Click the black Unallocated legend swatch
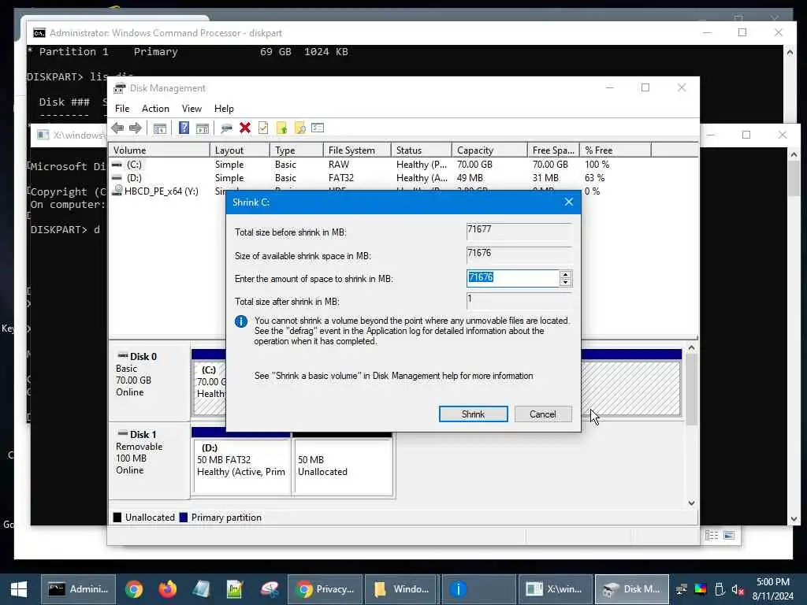Image resolution: width=807 pixels, height=605 pixels. 117,518
